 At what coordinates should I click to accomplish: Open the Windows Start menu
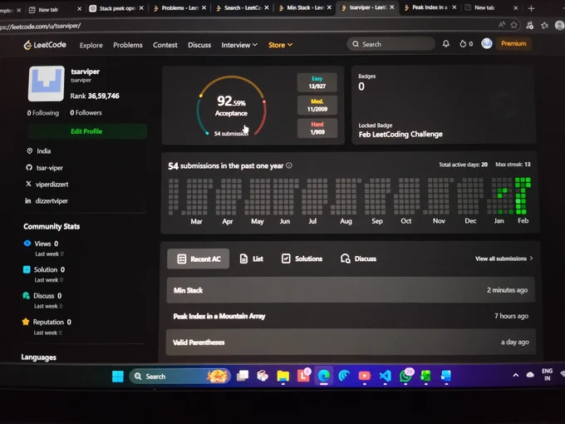[117, 377]
